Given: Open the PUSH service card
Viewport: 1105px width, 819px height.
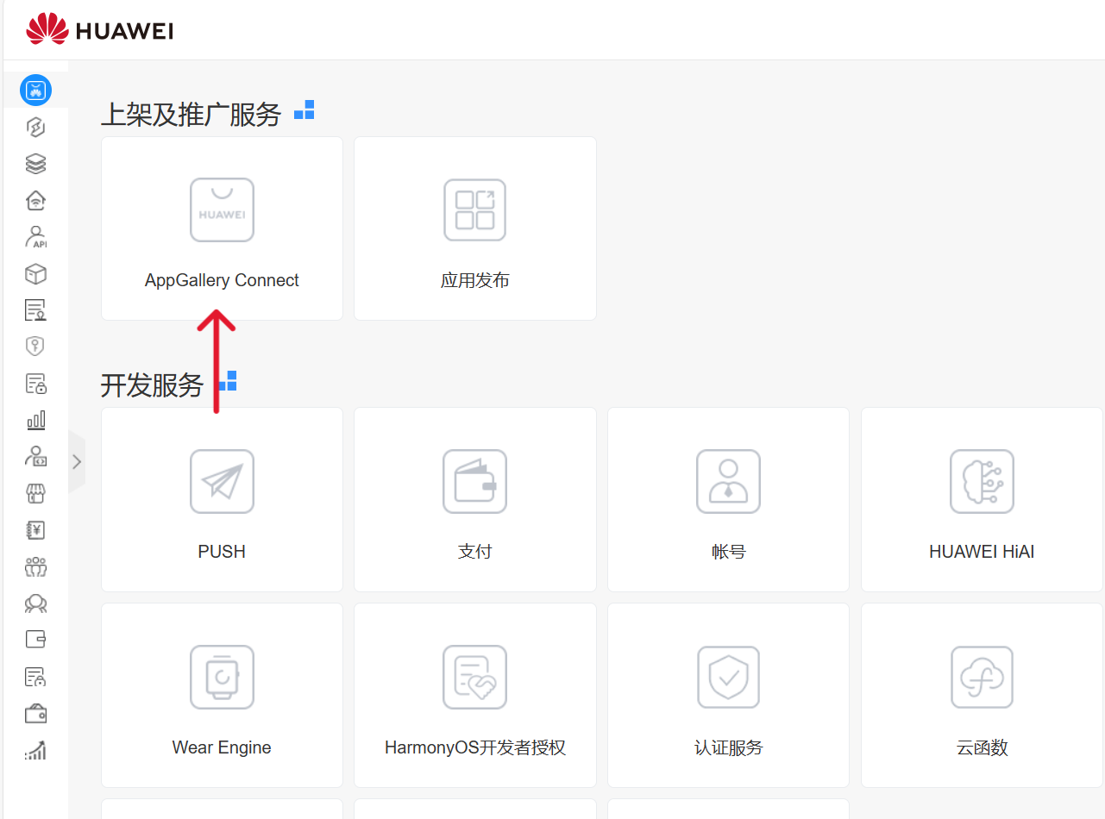Looking at the screenshot, I should click(x=222, y=499).
